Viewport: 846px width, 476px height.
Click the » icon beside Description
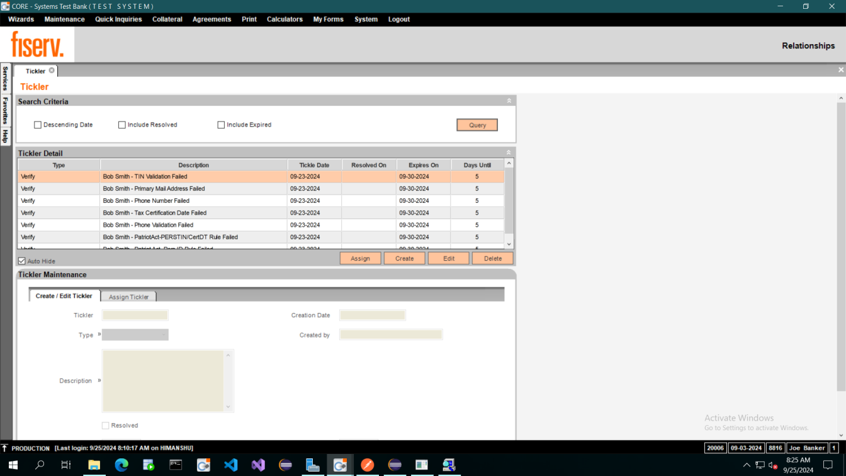[99, 380]
